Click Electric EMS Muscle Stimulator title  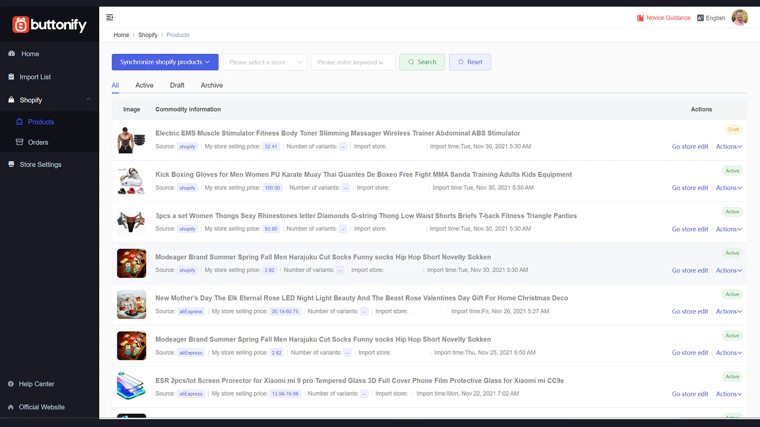338,133
